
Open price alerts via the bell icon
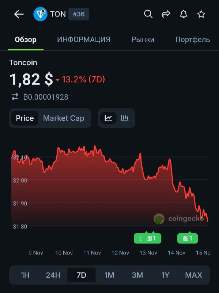[x=184, y=14]
